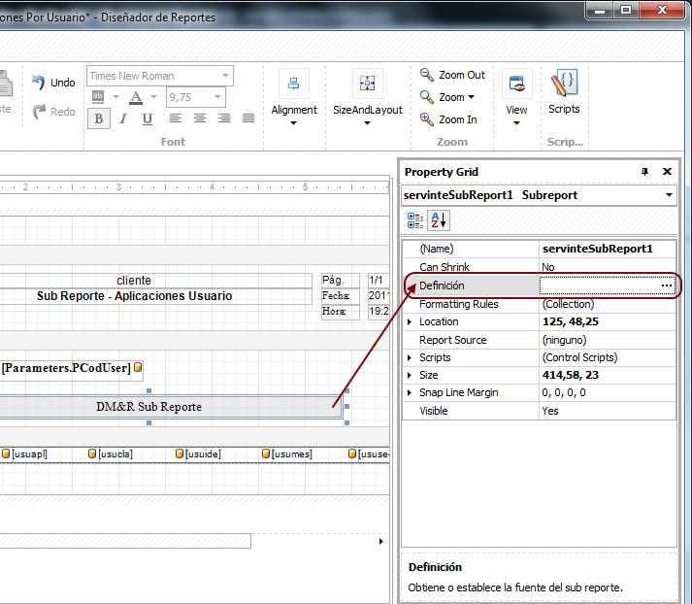Open the Scripts editor icon
The image size is (692, 604).
pos(564,83)
